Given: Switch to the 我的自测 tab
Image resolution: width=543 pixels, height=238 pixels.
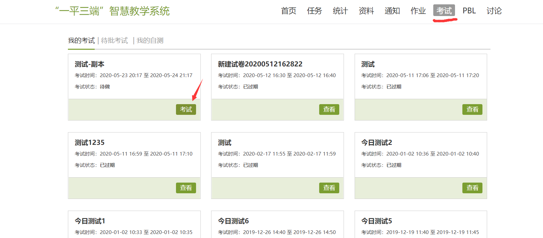Looking at the screenshot, I should click(x=150, y=41).
